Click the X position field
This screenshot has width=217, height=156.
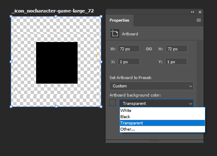coord(129,62)
